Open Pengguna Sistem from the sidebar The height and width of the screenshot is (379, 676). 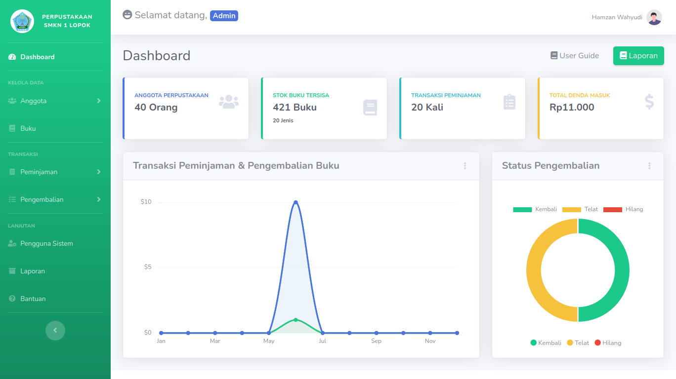point(46,243)
